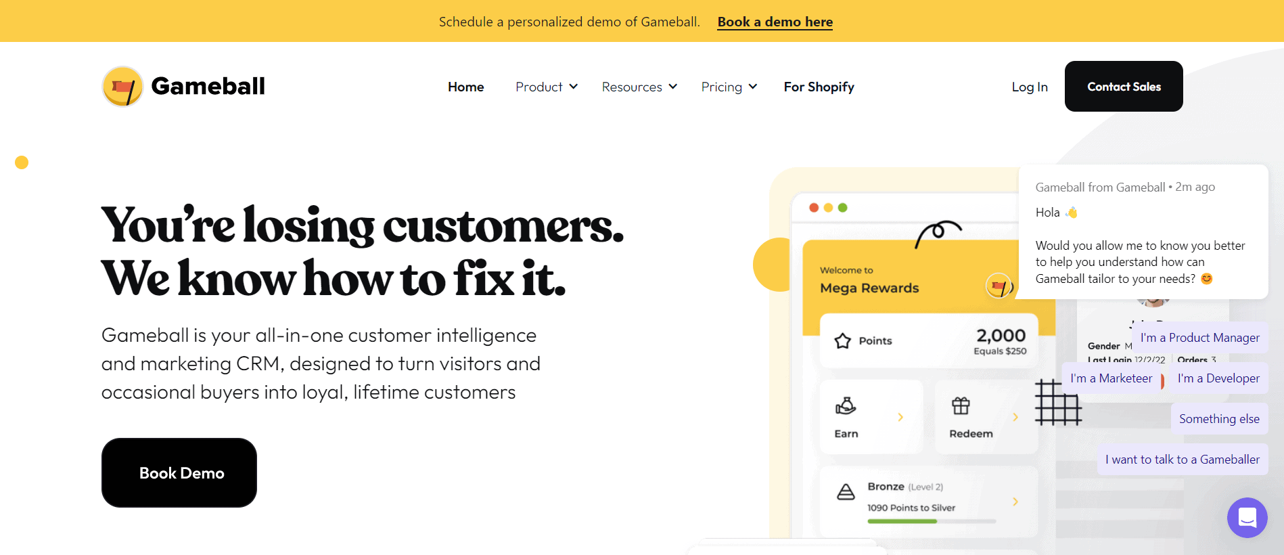Viewport: 1284px width, 555px height.
Task: Open the Pricing dropdown menu
Action: tap(729, 87)
